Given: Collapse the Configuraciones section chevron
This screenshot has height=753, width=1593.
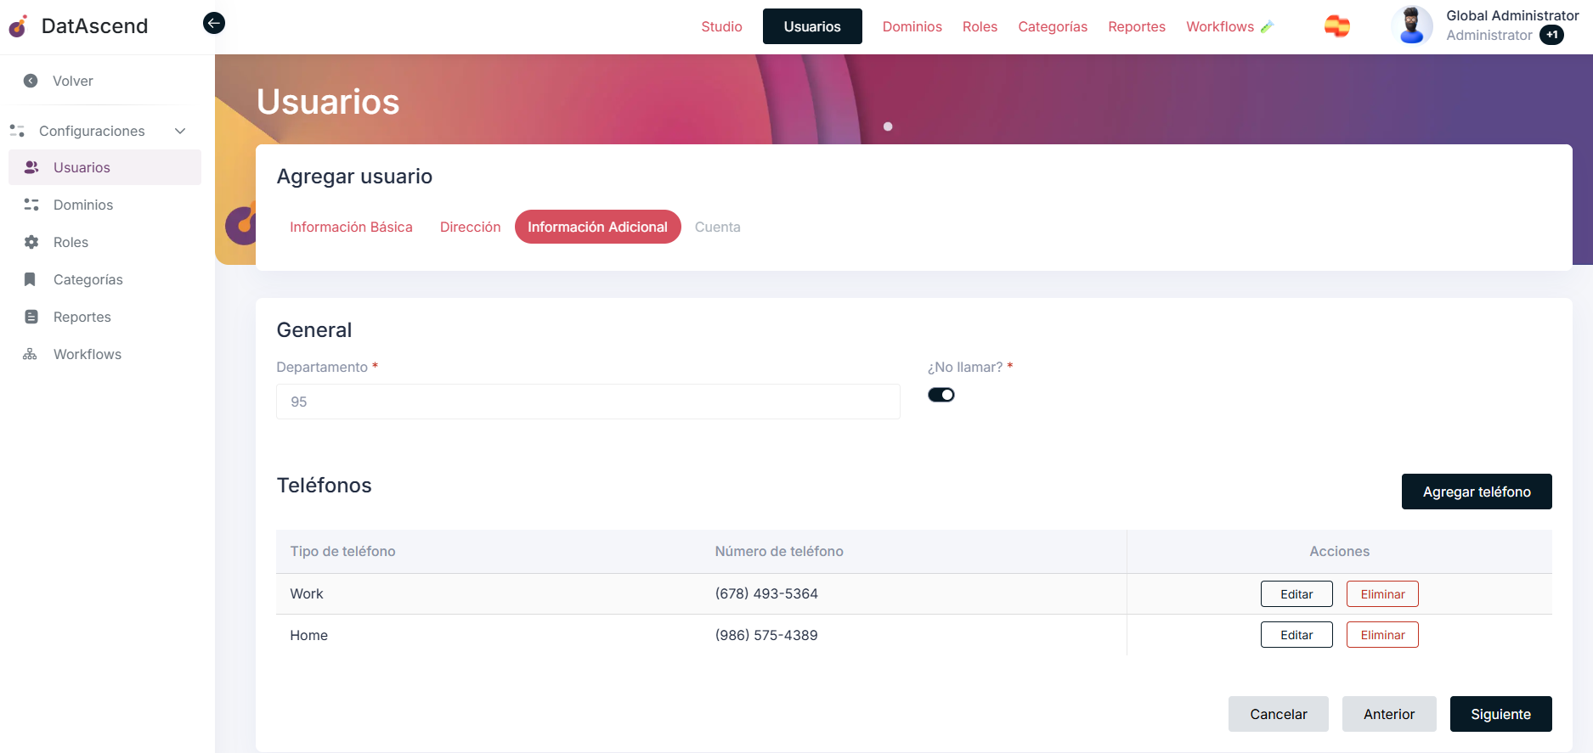Looking at the screenshot, I should tap(180, 131).
